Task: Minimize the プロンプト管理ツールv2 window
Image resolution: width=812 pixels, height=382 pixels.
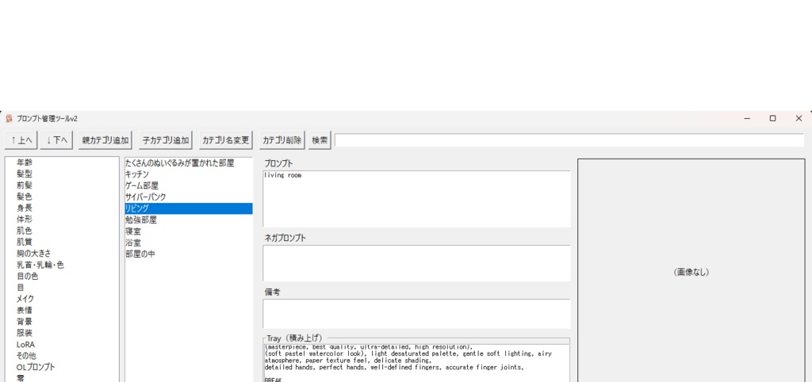Action: (x=747, y=119)
